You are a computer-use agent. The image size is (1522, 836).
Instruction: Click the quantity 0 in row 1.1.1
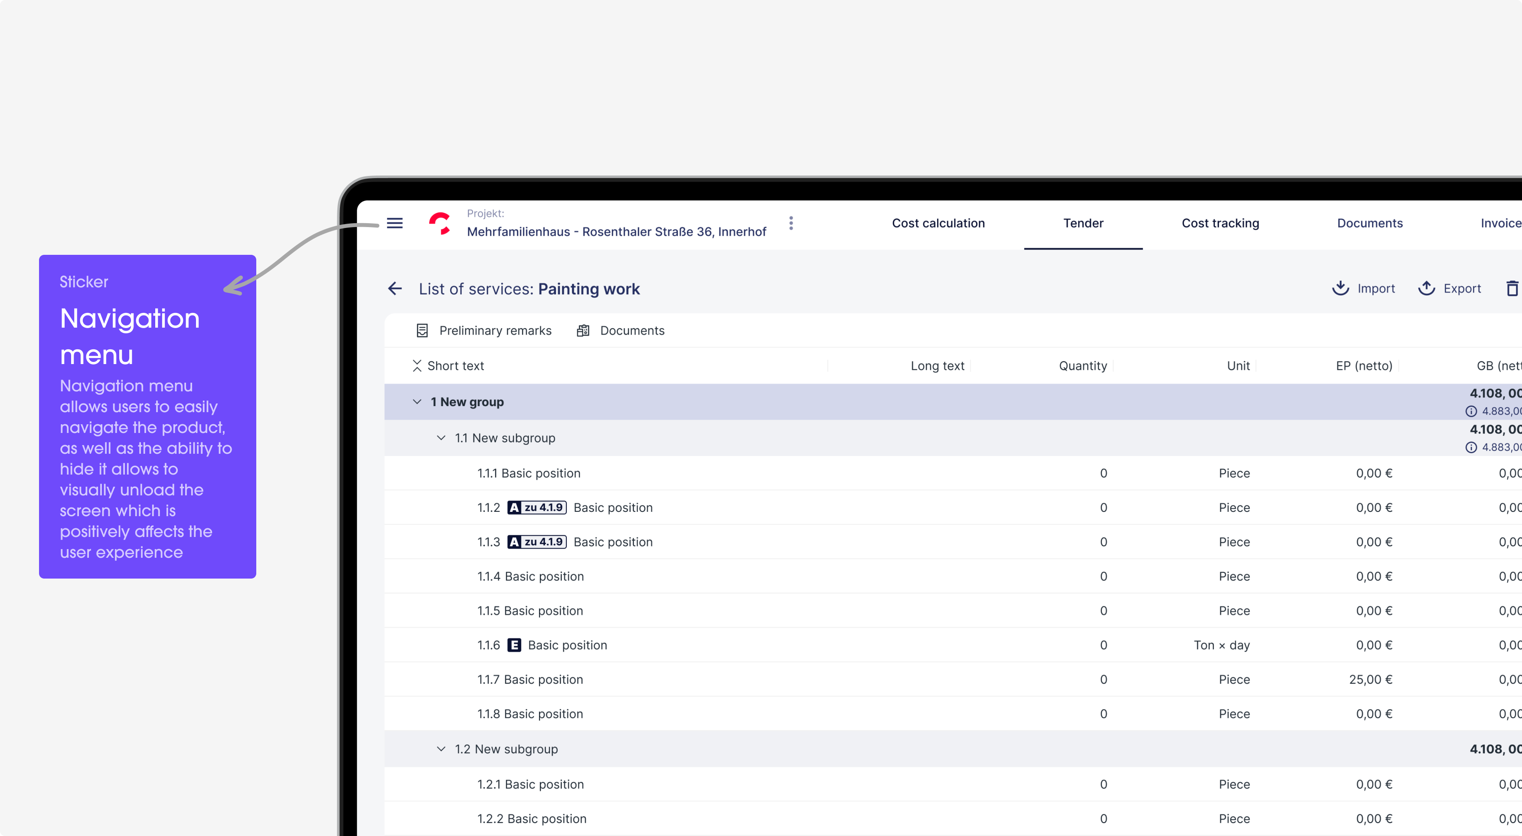(1103, 473)
